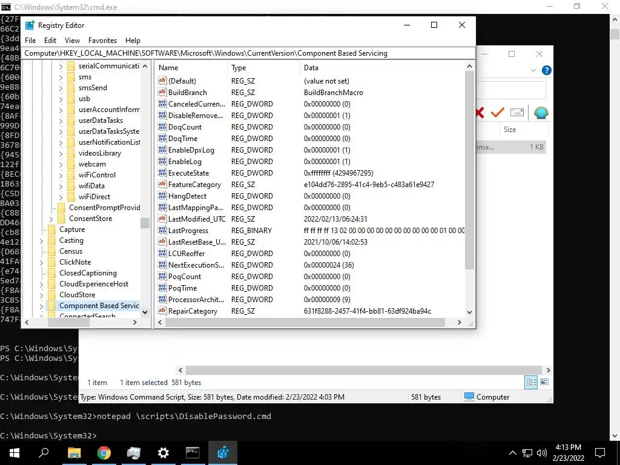Click the orange checkmark icon in Explorer

point(498,113)
